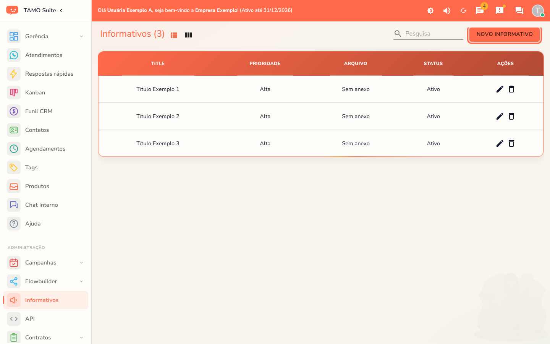Select Informativos in sidebar
Screen dimensions: 550x344
tap(45, 300)
